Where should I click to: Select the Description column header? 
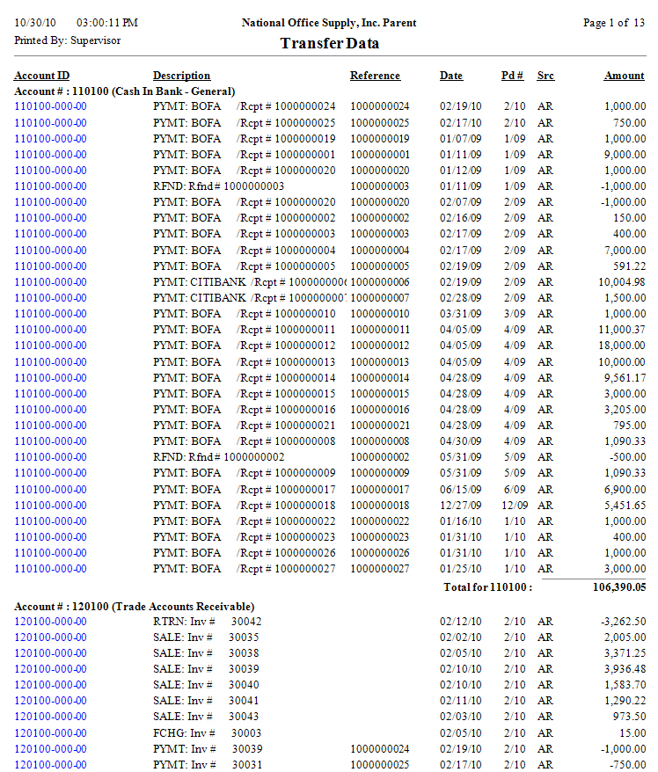tap(181, 76)
